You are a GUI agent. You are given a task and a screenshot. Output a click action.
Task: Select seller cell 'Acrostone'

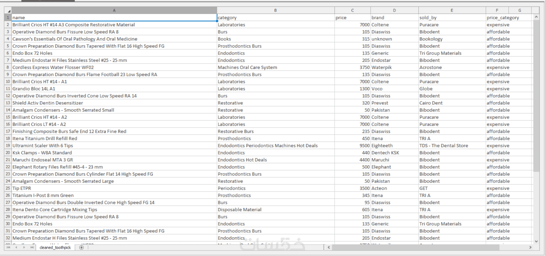click(x=452, y=67)
